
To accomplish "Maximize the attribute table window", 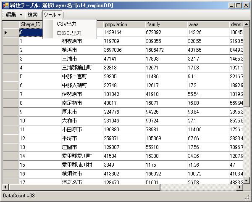I will (x=239, y=5).
